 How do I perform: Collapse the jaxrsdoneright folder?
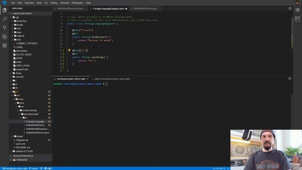(x=19, y=114)
